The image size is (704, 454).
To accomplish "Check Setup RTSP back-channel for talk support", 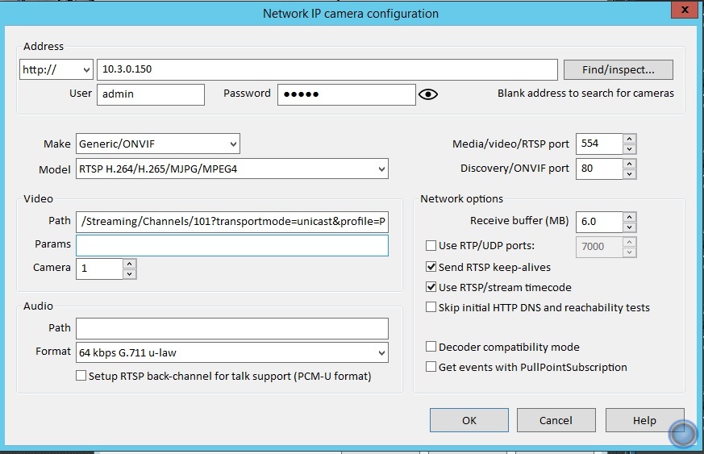I will [81, 376].
